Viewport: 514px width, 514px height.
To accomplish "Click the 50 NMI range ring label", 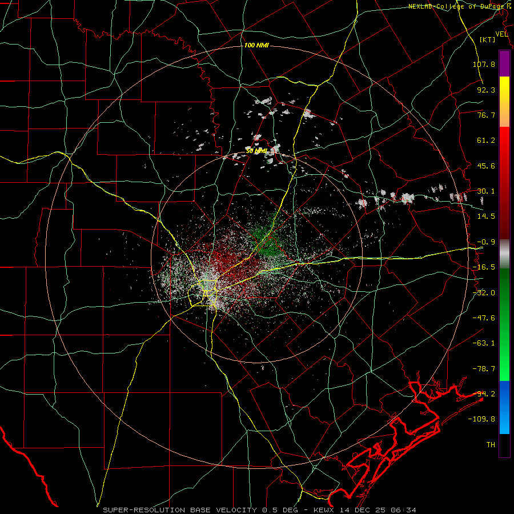I will click(256, 151).
